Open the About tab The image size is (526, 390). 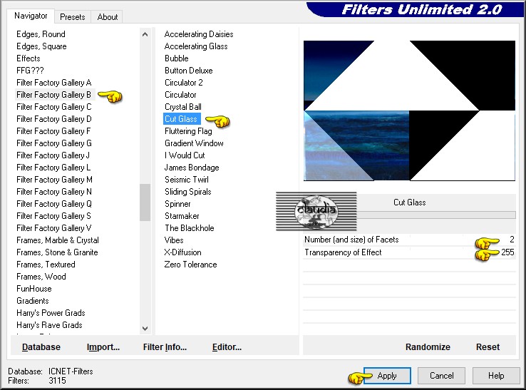[108, 17]
